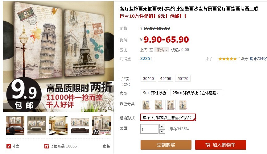The image size is (267, 154).
Task: Choose the 50*70 size option
Action: [x=183, y=78]
